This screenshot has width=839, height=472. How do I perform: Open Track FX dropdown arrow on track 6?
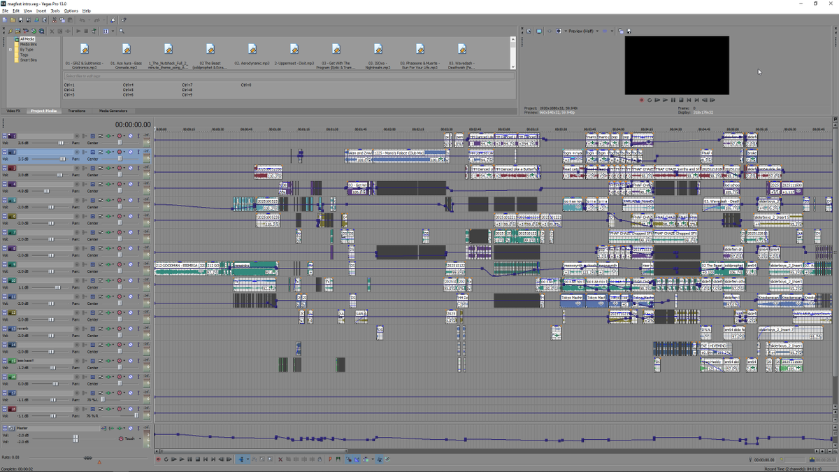point(113,216)
